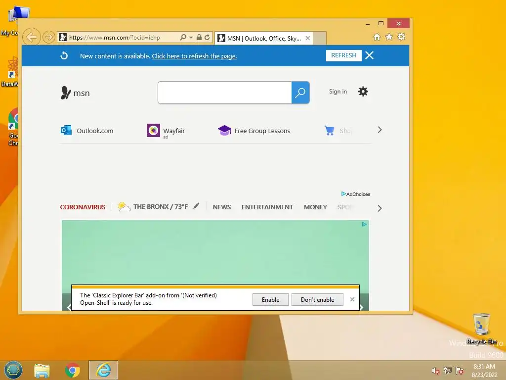
Task: Open the Start button on the taskbar
Action: pos(13,370)
